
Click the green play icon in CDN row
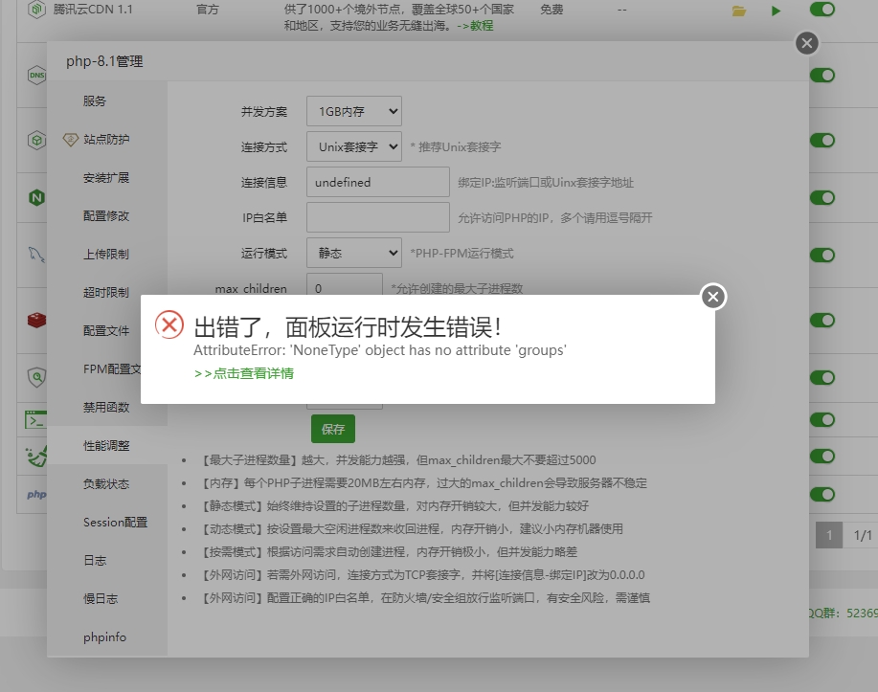tap(776, 11)
